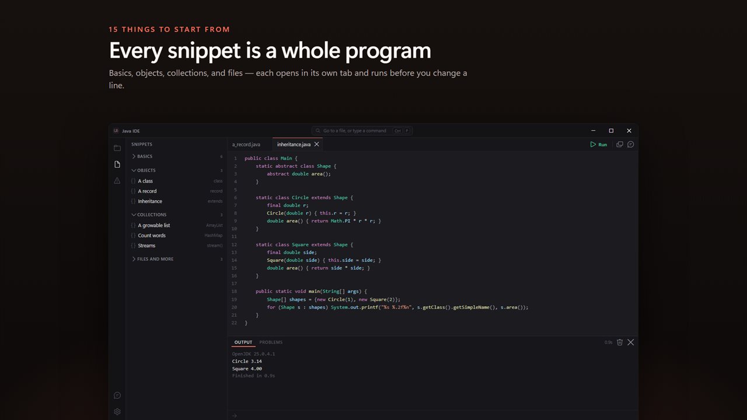Click the input prompt below the output
The height and width of the screenshot is (420, 747).
432,415
